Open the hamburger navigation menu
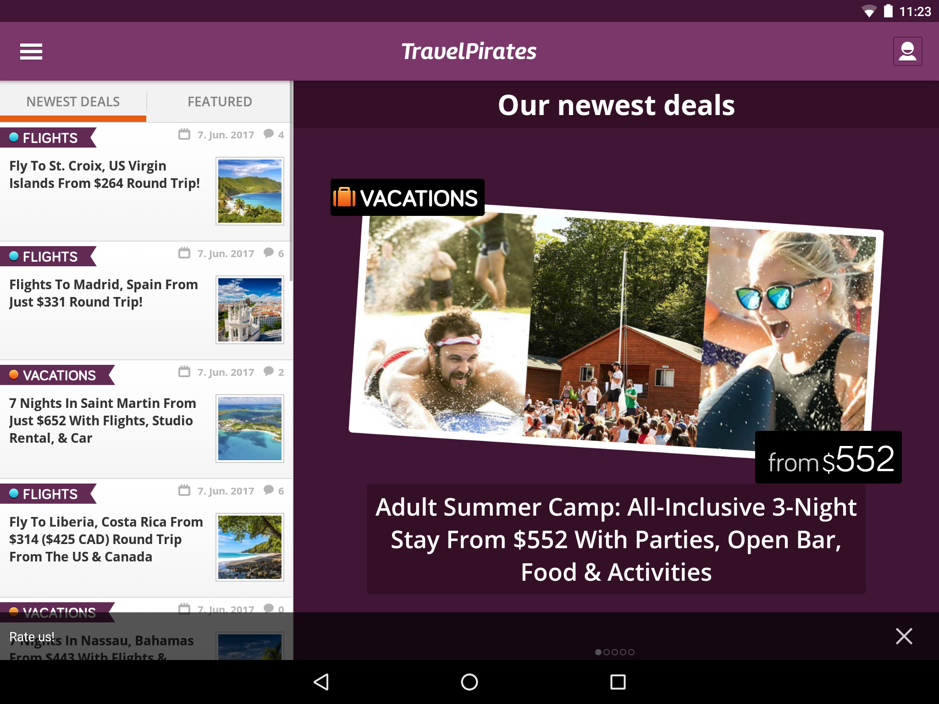The image size is (939, 704). pos(31,51)
